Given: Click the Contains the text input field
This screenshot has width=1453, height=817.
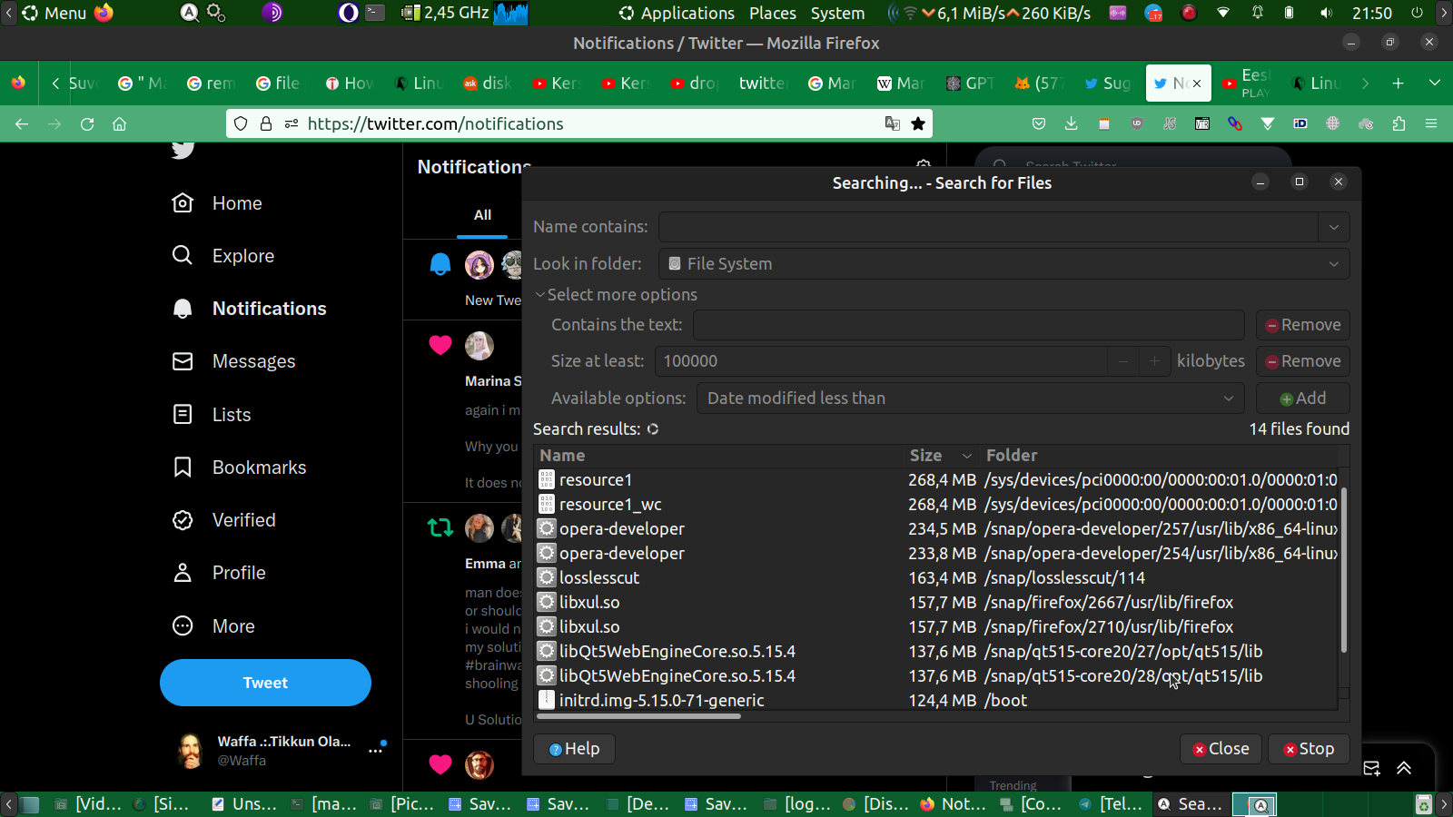Looking at the screenshot, I should [x=968, y=325].
